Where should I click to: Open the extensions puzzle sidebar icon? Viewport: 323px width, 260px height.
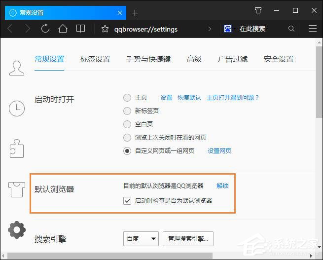17,149
